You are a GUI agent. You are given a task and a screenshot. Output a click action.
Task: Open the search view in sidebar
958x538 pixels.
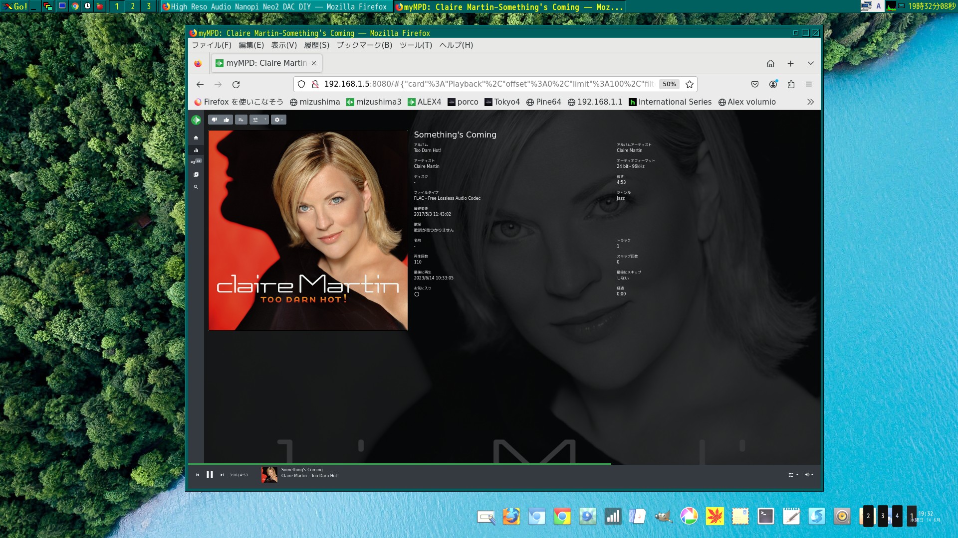(x=196, y=187)
